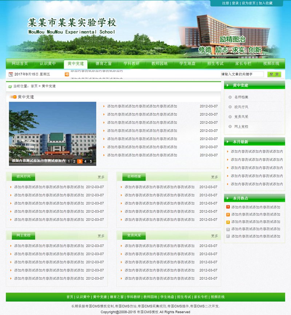This screenshot has width=291, height=315.
Task: Click 设为首页 link at top
Action: [249, 3]
